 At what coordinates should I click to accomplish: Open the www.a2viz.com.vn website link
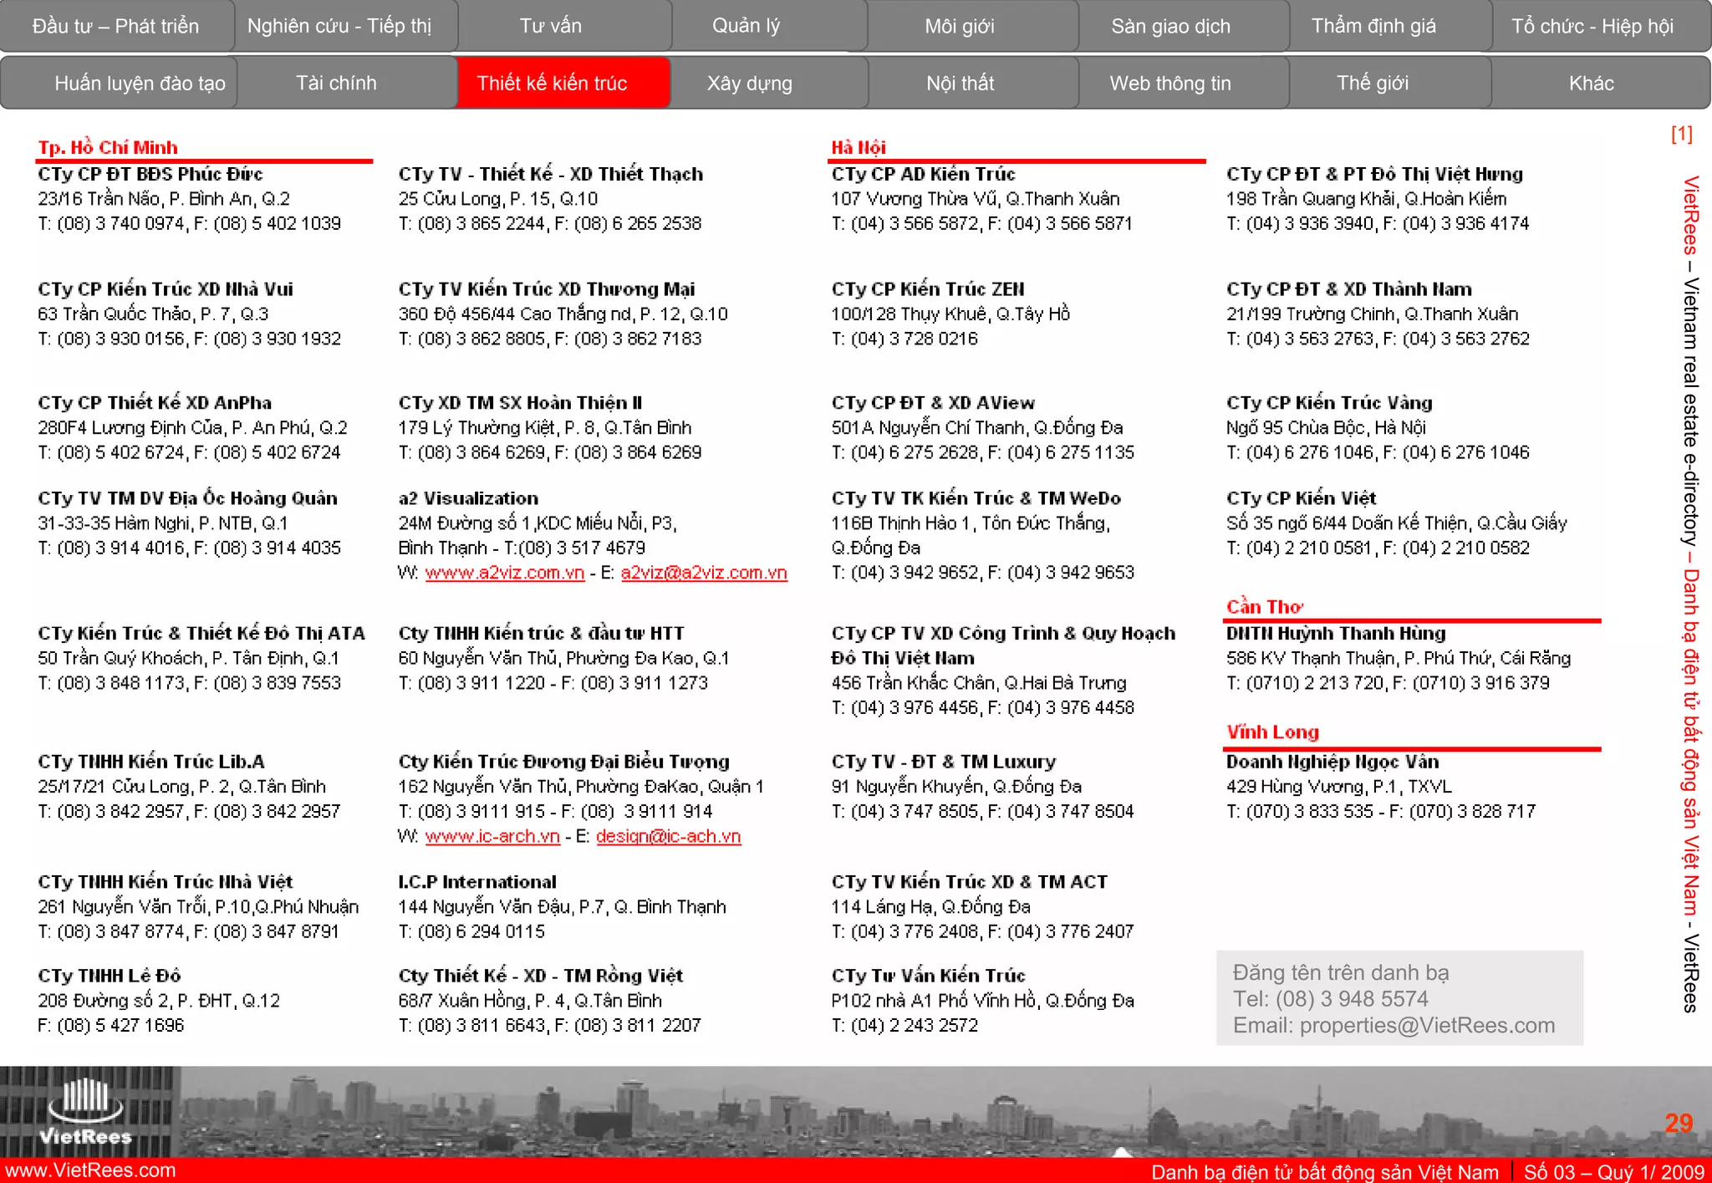tap(505, 573)
